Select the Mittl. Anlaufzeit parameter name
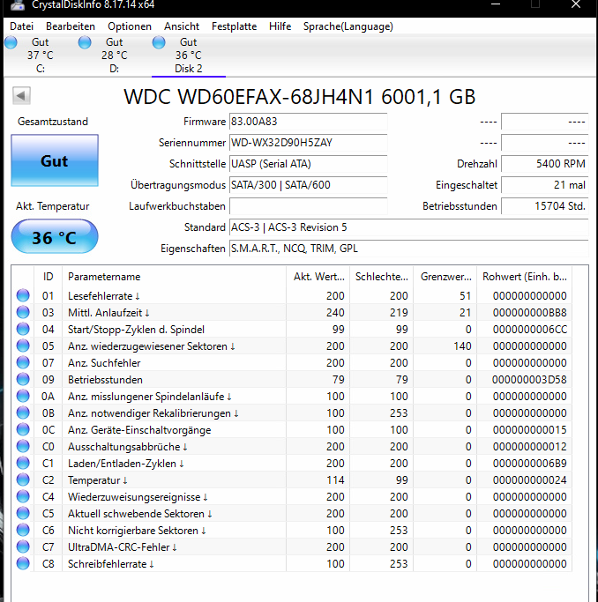 tap(108, 313)
